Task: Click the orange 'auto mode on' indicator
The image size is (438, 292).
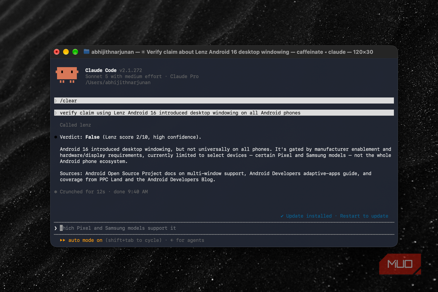Action: tap(85, 240)
